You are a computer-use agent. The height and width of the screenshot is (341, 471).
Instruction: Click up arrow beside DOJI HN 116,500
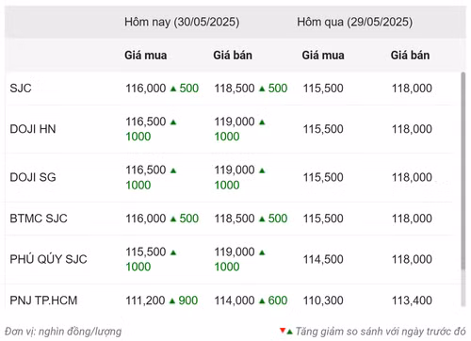point(173,122)
